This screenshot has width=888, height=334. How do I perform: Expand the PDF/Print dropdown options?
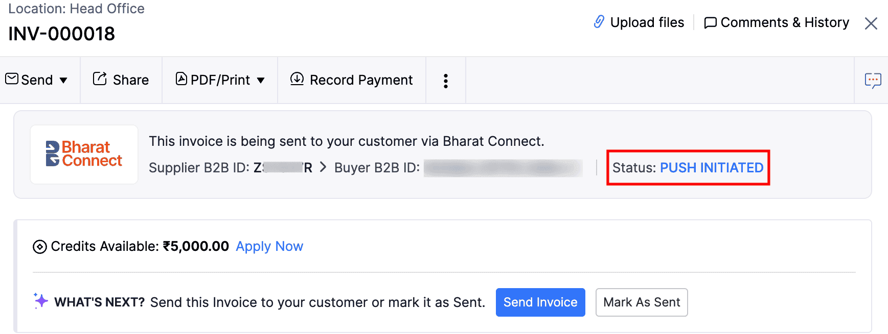[261, 80]
